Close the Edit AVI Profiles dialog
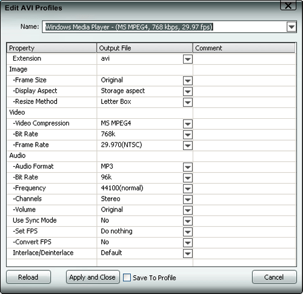 click(288, 5)
